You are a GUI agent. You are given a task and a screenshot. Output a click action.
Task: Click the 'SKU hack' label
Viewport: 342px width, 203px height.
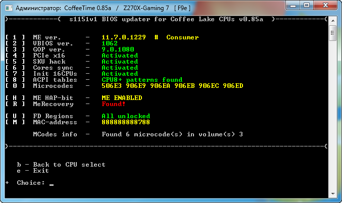pos(49,62)
